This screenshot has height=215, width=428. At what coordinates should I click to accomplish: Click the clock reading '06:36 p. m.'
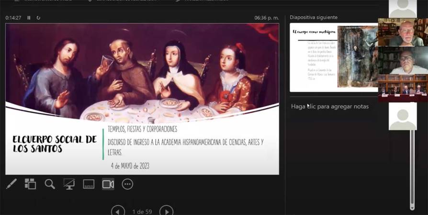[266, 18]
